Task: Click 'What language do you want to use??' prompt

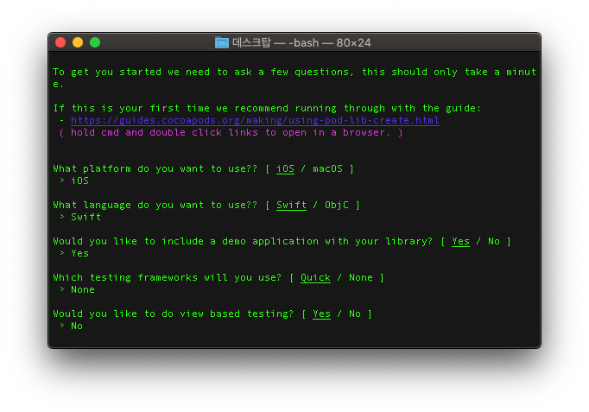Action: pyautogui.click(x=155, y=205)
